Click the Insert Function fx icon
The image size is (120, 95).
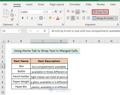coord(45,31)
